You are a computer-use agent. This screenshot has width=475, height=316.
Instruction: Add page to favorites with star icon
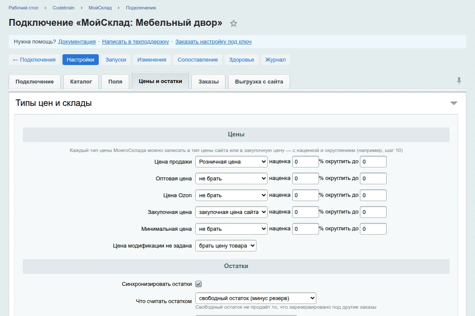click(x=233, y=23)
